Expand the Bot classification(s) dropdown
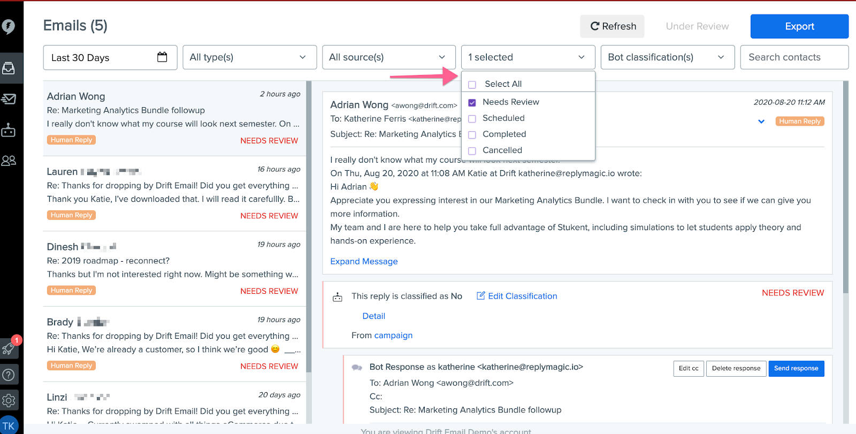This screenshot has width=856, height=434. tap(668, 57)
